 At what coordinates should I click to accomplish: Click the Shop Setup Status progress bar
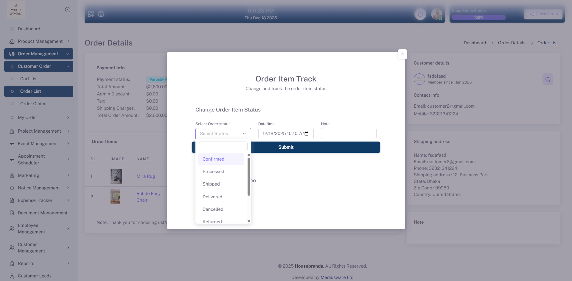478,18
